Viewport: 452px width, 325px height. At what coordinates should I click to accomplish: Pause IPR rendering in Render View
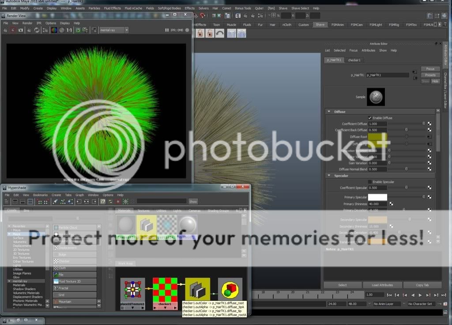[187, 30]
